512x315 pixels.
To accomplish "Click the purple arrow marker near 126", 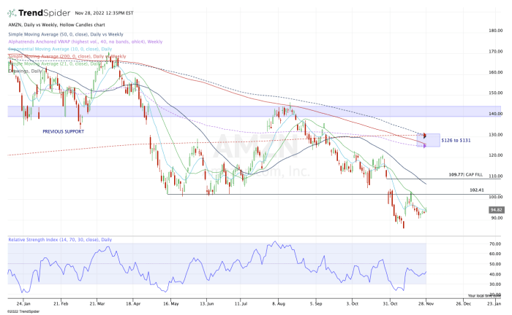I will pos(425,144).
